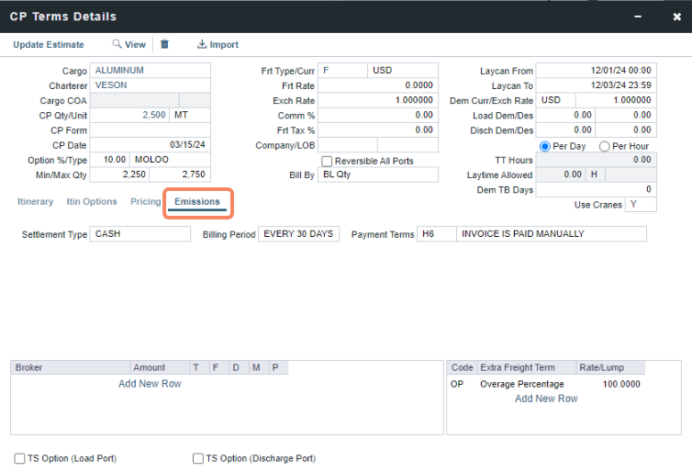Switch to the Itinerary tab
This screenshot has height=472, width=692.
pyautogui.click(x=35, y=202)
